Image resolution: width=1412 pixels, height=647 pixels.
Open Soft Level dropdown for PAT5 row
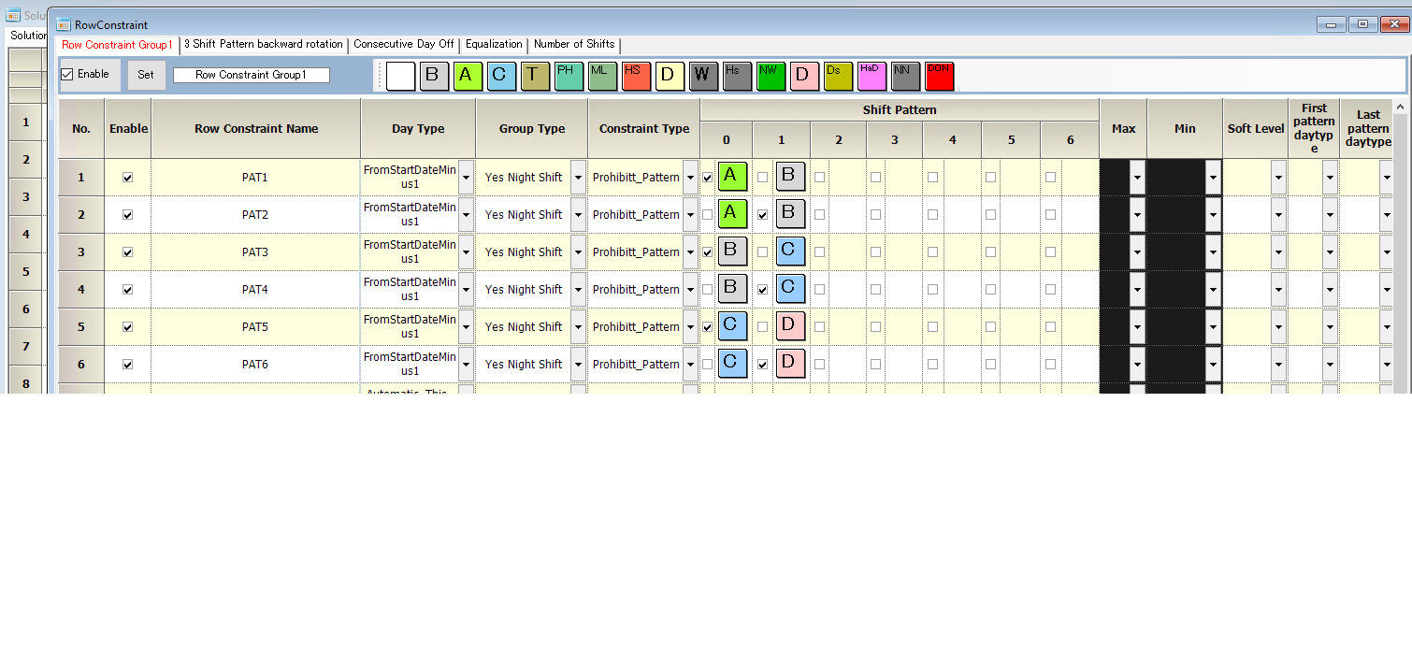click(1278, 326)
